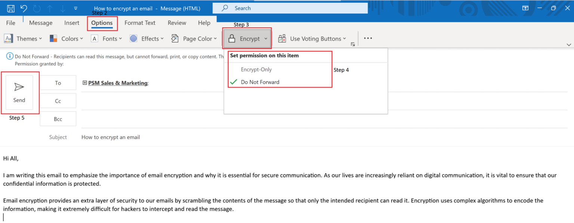574x223 pixels.
Task: Open the Effects icon
Action: pos(133,38)
